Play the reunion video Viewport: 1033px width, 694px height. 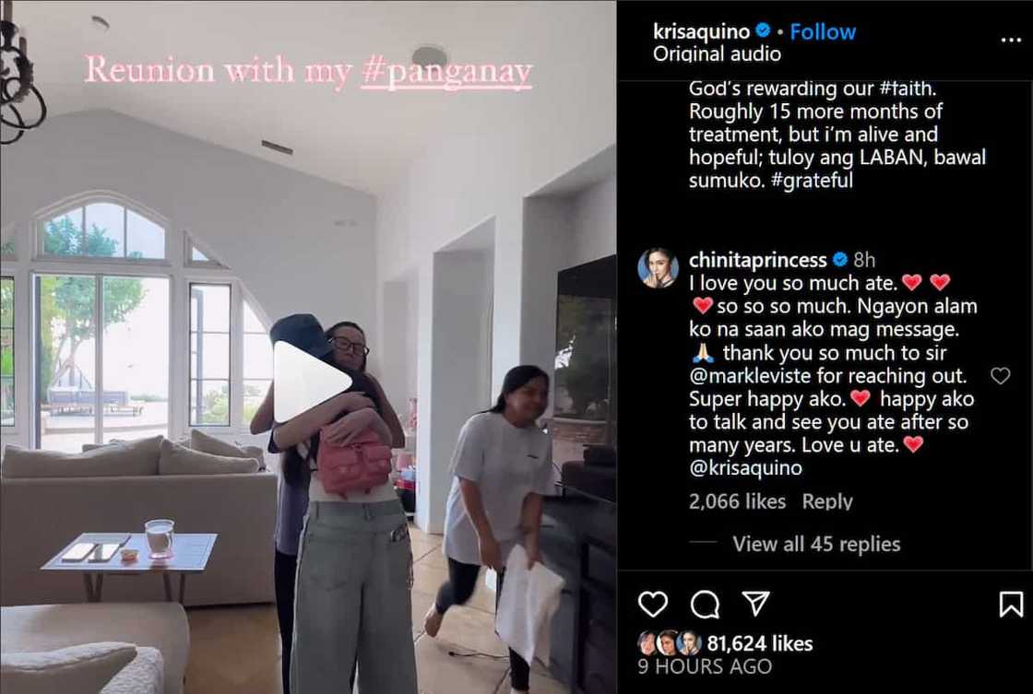tap(311, 382)
